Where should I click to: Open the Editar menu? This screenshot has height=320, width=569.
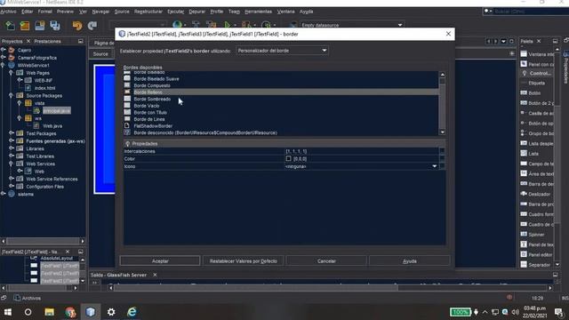(x=28, y=12)
